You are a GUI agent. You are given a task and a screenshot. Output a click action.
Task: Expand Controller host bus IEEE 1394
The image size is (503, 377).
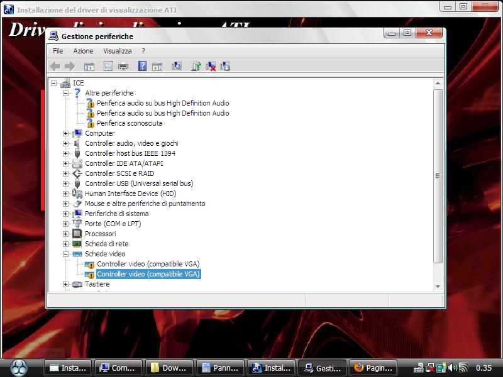click(x=66, y=153)
